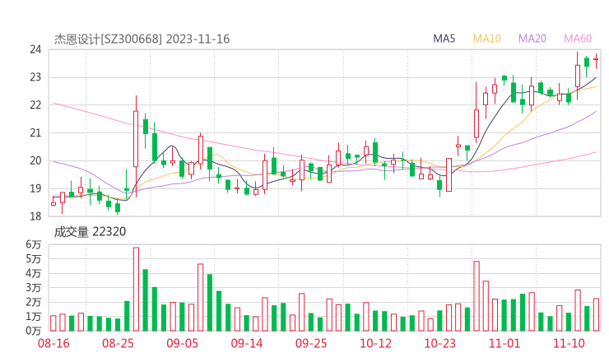Click the chart title 杰恩设计[SZ300668] 2023-11-16

142,39
